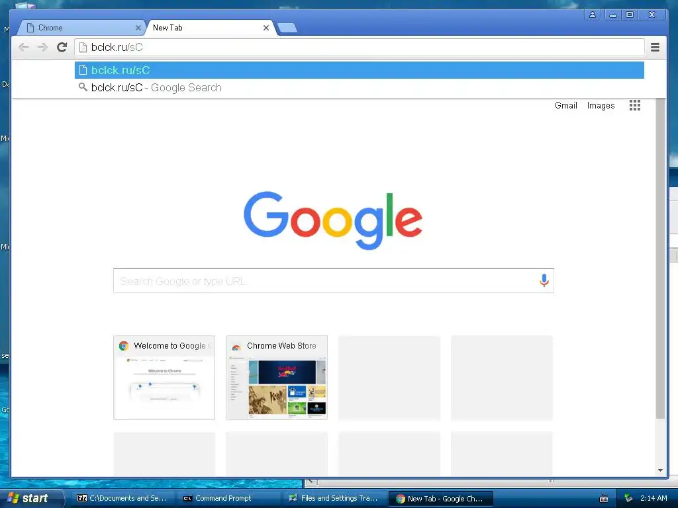Click the Google logo
Image resolution: width=678 pixels, height=508 pixels.
(333, 220)
